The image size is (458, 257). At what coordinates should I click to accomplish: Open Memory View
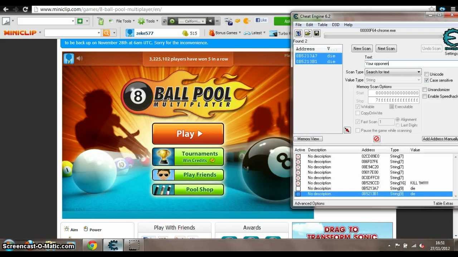point(308,139)
